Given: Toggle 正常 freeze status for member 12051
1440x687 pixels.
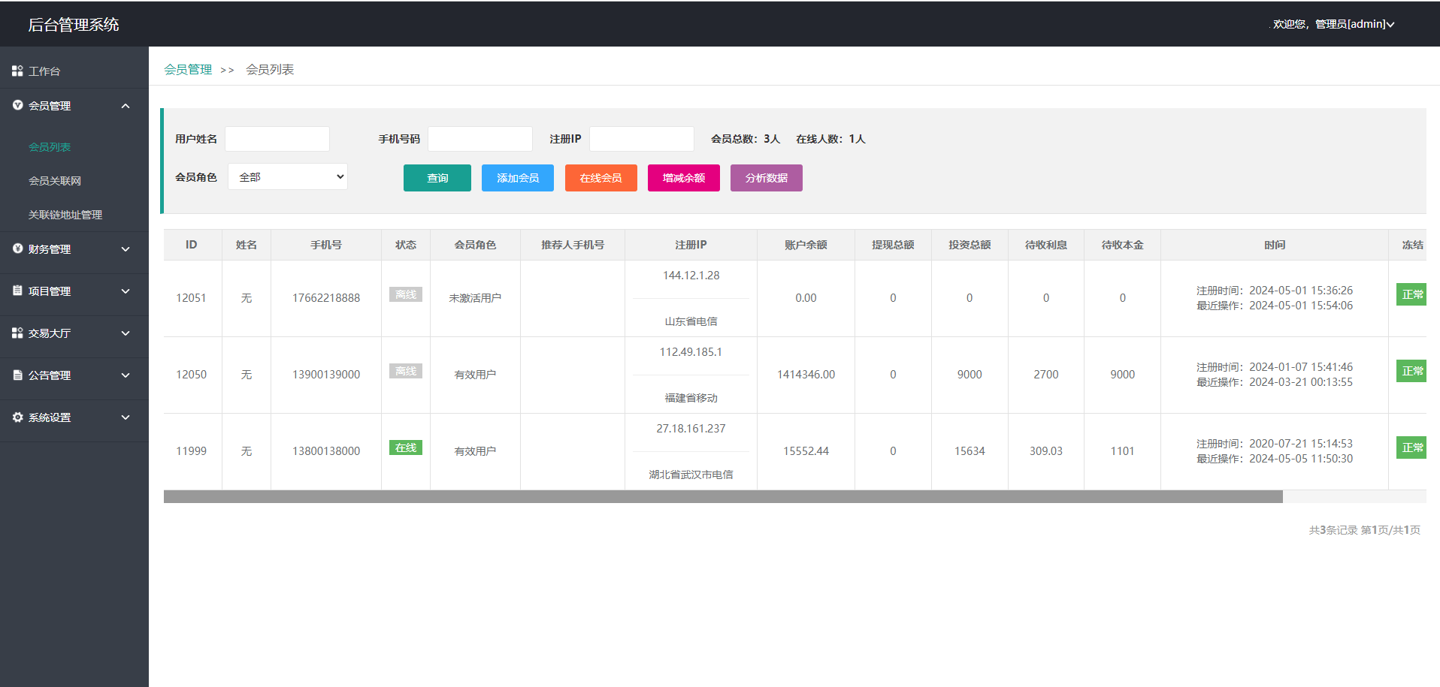Looking at the screenshot, I should tap(1411, 294).
